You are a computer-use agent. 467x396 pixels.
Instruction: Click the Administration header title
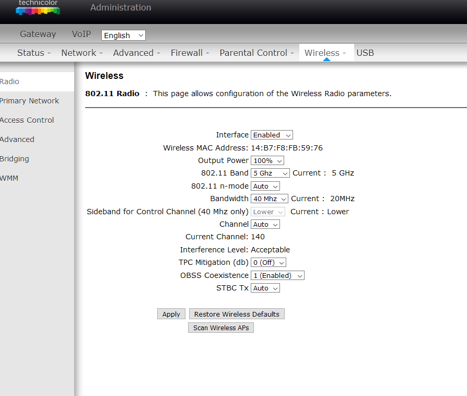(121, 7)
